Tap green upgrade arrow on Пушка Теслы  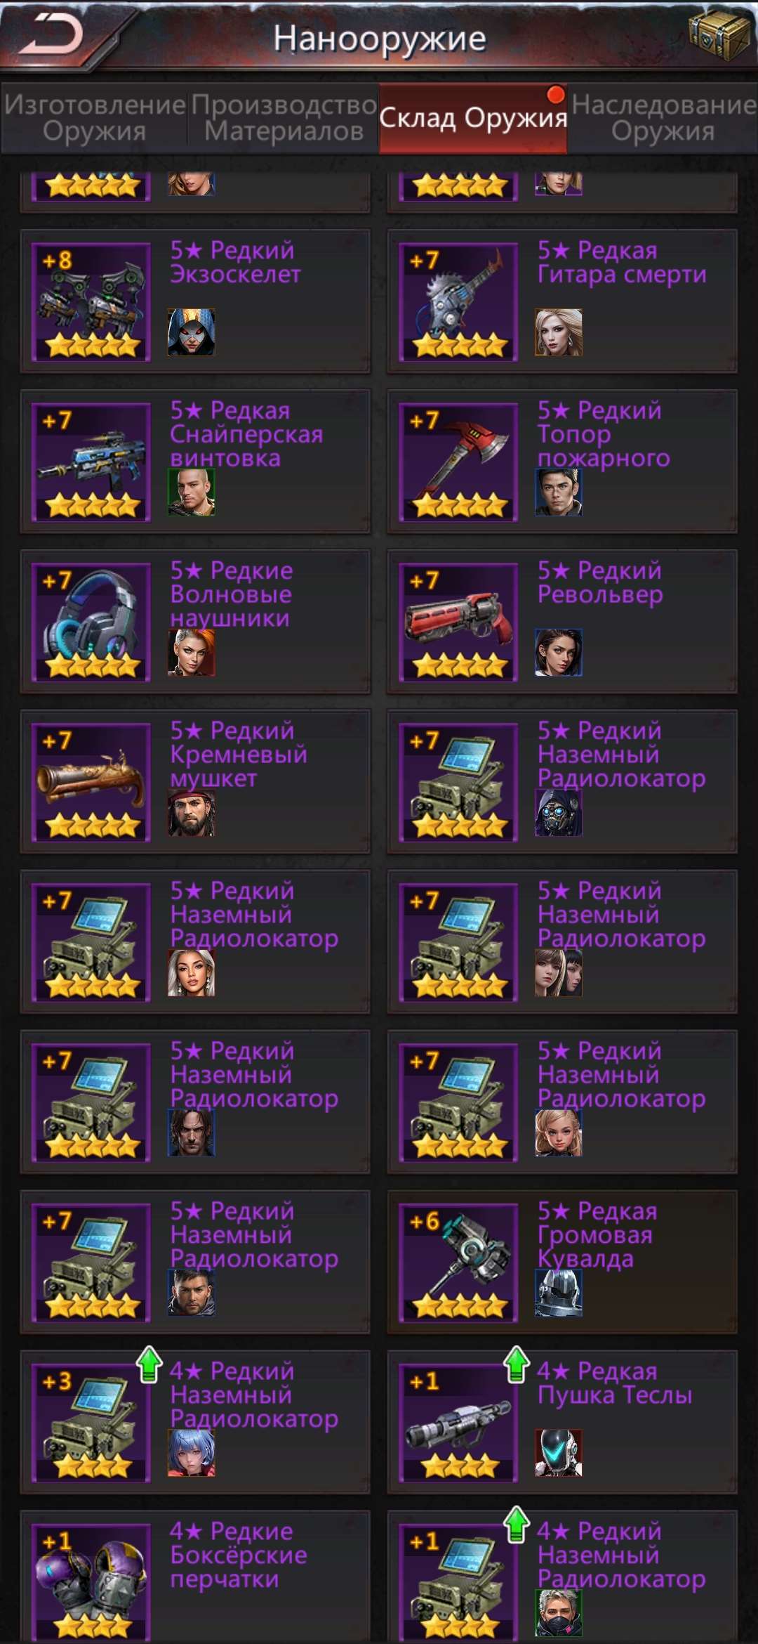(517, 1364)
